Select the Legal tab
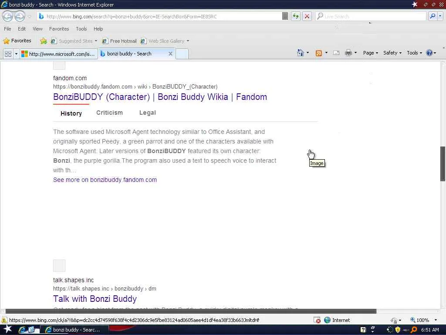Viewport: 446px width, 335px height. (x=148, y=113)
